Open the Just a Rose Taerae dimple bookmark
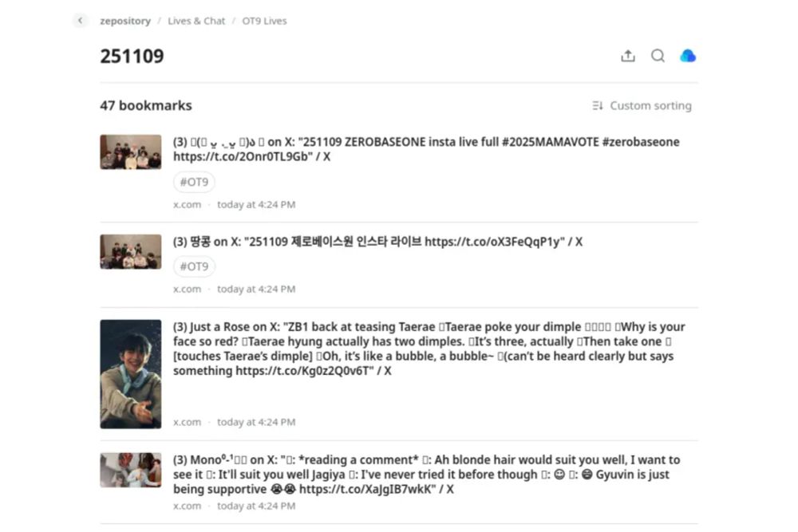This screenshot has height=532, width=798. 429,349
